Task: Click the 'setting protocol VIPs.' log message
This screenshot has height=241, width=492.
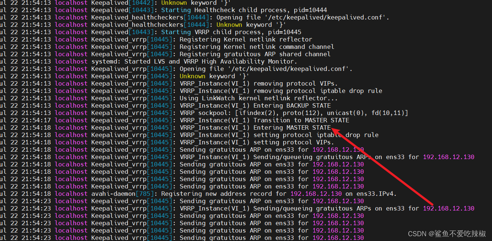Action: click(x=294, y=142)
